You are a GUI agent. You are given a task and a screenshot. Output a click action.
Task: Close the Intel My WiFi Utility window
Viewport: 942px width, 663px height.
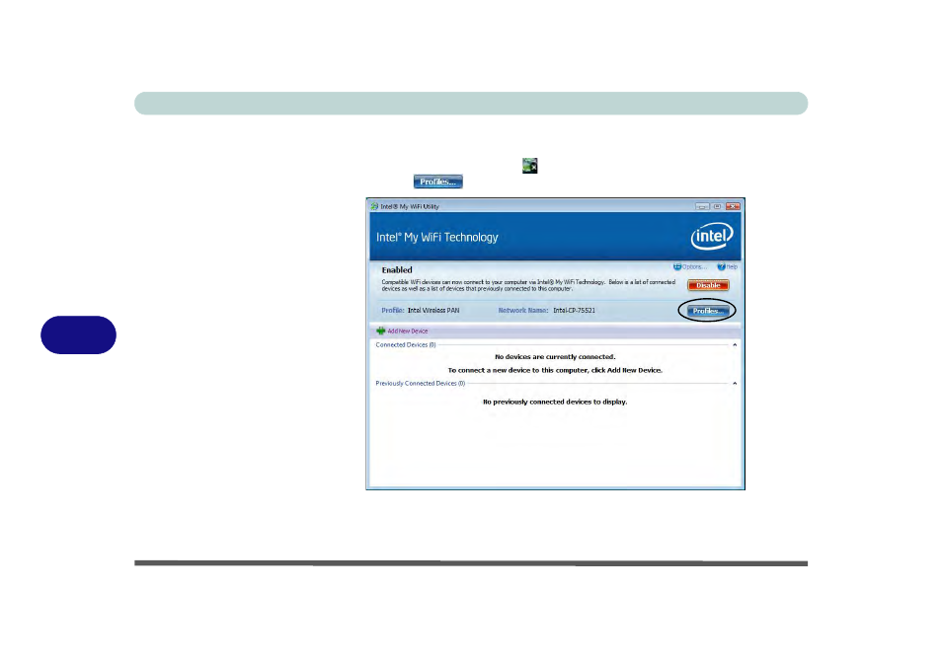[x=733, y=206]
